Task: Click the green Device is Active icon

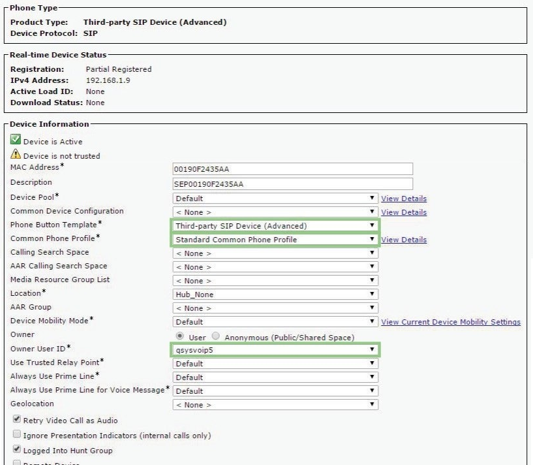Action: click(16, 140)
